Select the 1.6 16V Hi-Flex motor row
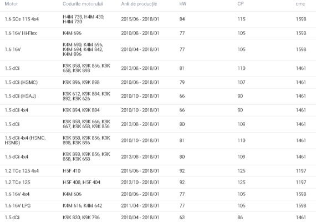The image size is (316, 222). (158, 33)
